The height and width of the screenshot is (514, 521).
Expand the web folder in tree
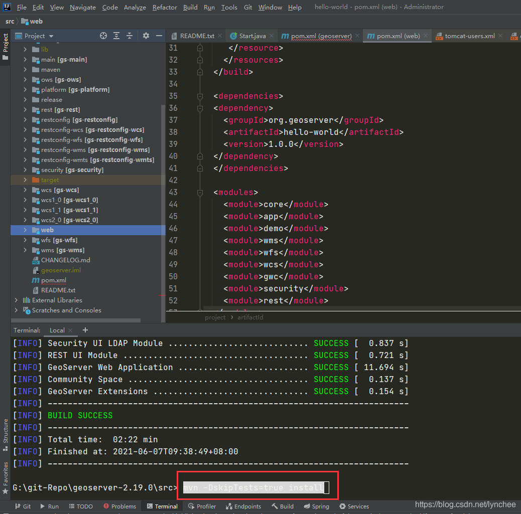[x=25, y=230]
